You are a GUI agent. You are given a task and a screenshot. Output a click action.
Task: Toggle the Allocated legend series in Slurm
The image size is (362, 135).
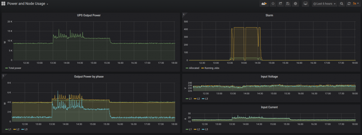[x=192, y=68]
